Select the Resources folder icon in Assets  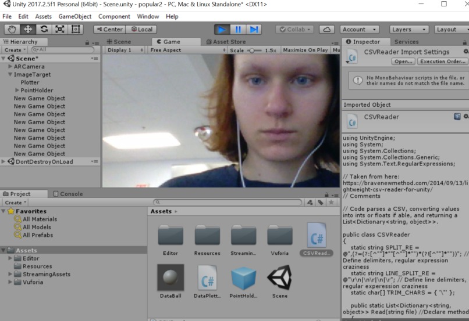click(207, 235)
